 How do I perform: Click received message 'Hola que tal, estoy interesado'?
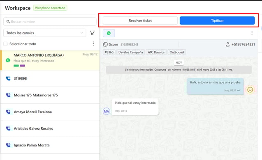[135, 107]
